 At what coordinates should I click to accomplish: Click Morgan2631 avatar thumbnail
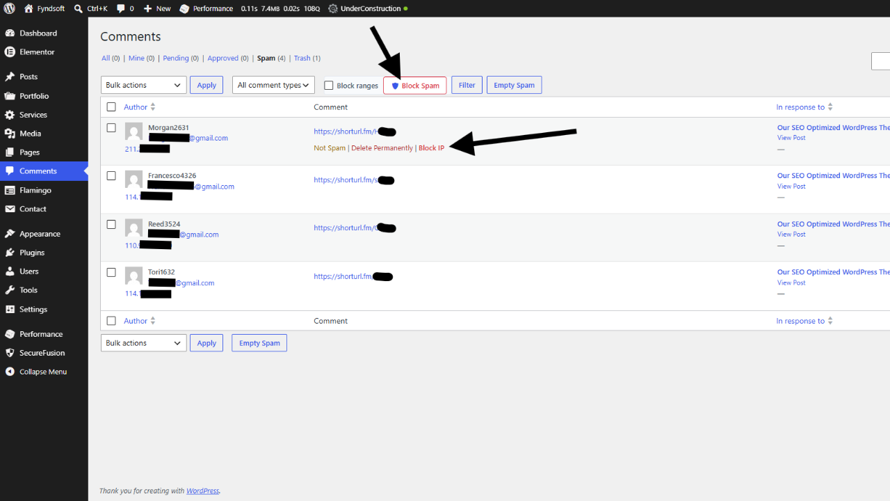133,132
